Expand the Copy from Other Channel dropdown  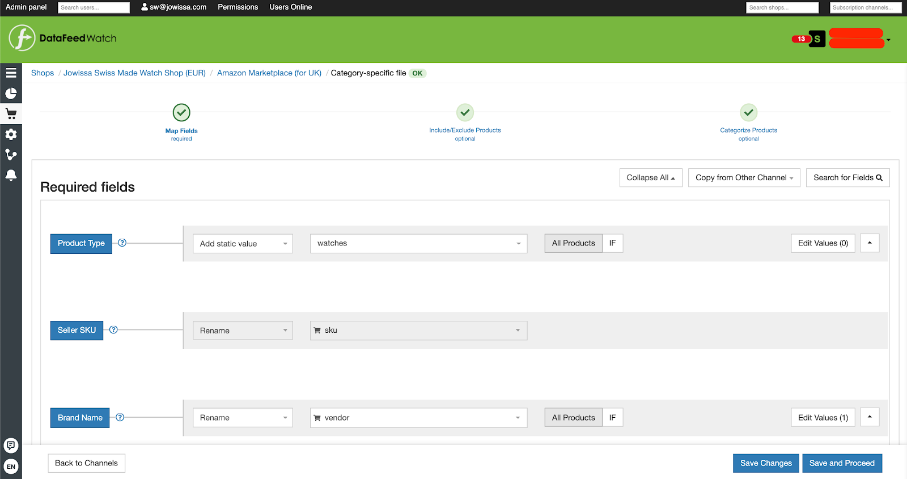coord(744,177)
